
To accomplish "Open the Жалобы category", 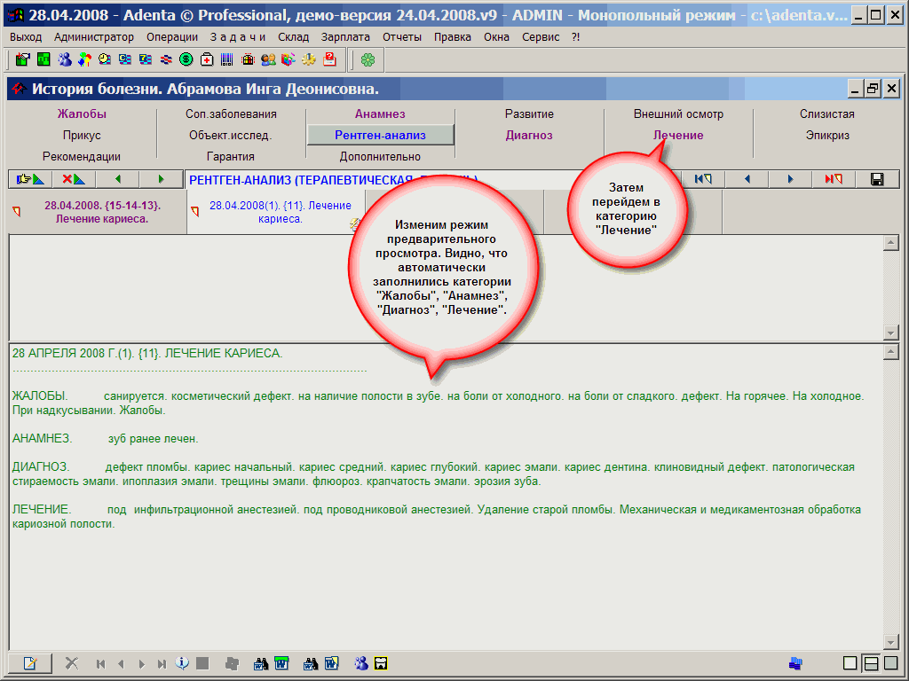I will [82, 114].
